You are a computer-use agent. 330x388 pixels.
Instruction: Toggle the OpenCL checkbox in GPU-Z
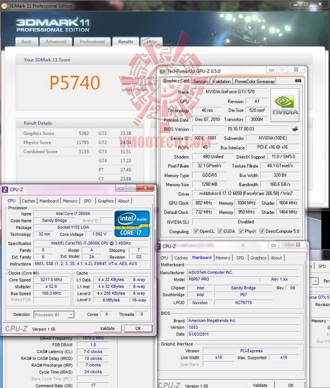(196, 231)
